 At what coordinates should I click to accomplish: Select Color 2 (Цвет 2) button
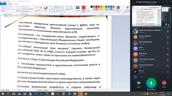[x=88, y=9]
